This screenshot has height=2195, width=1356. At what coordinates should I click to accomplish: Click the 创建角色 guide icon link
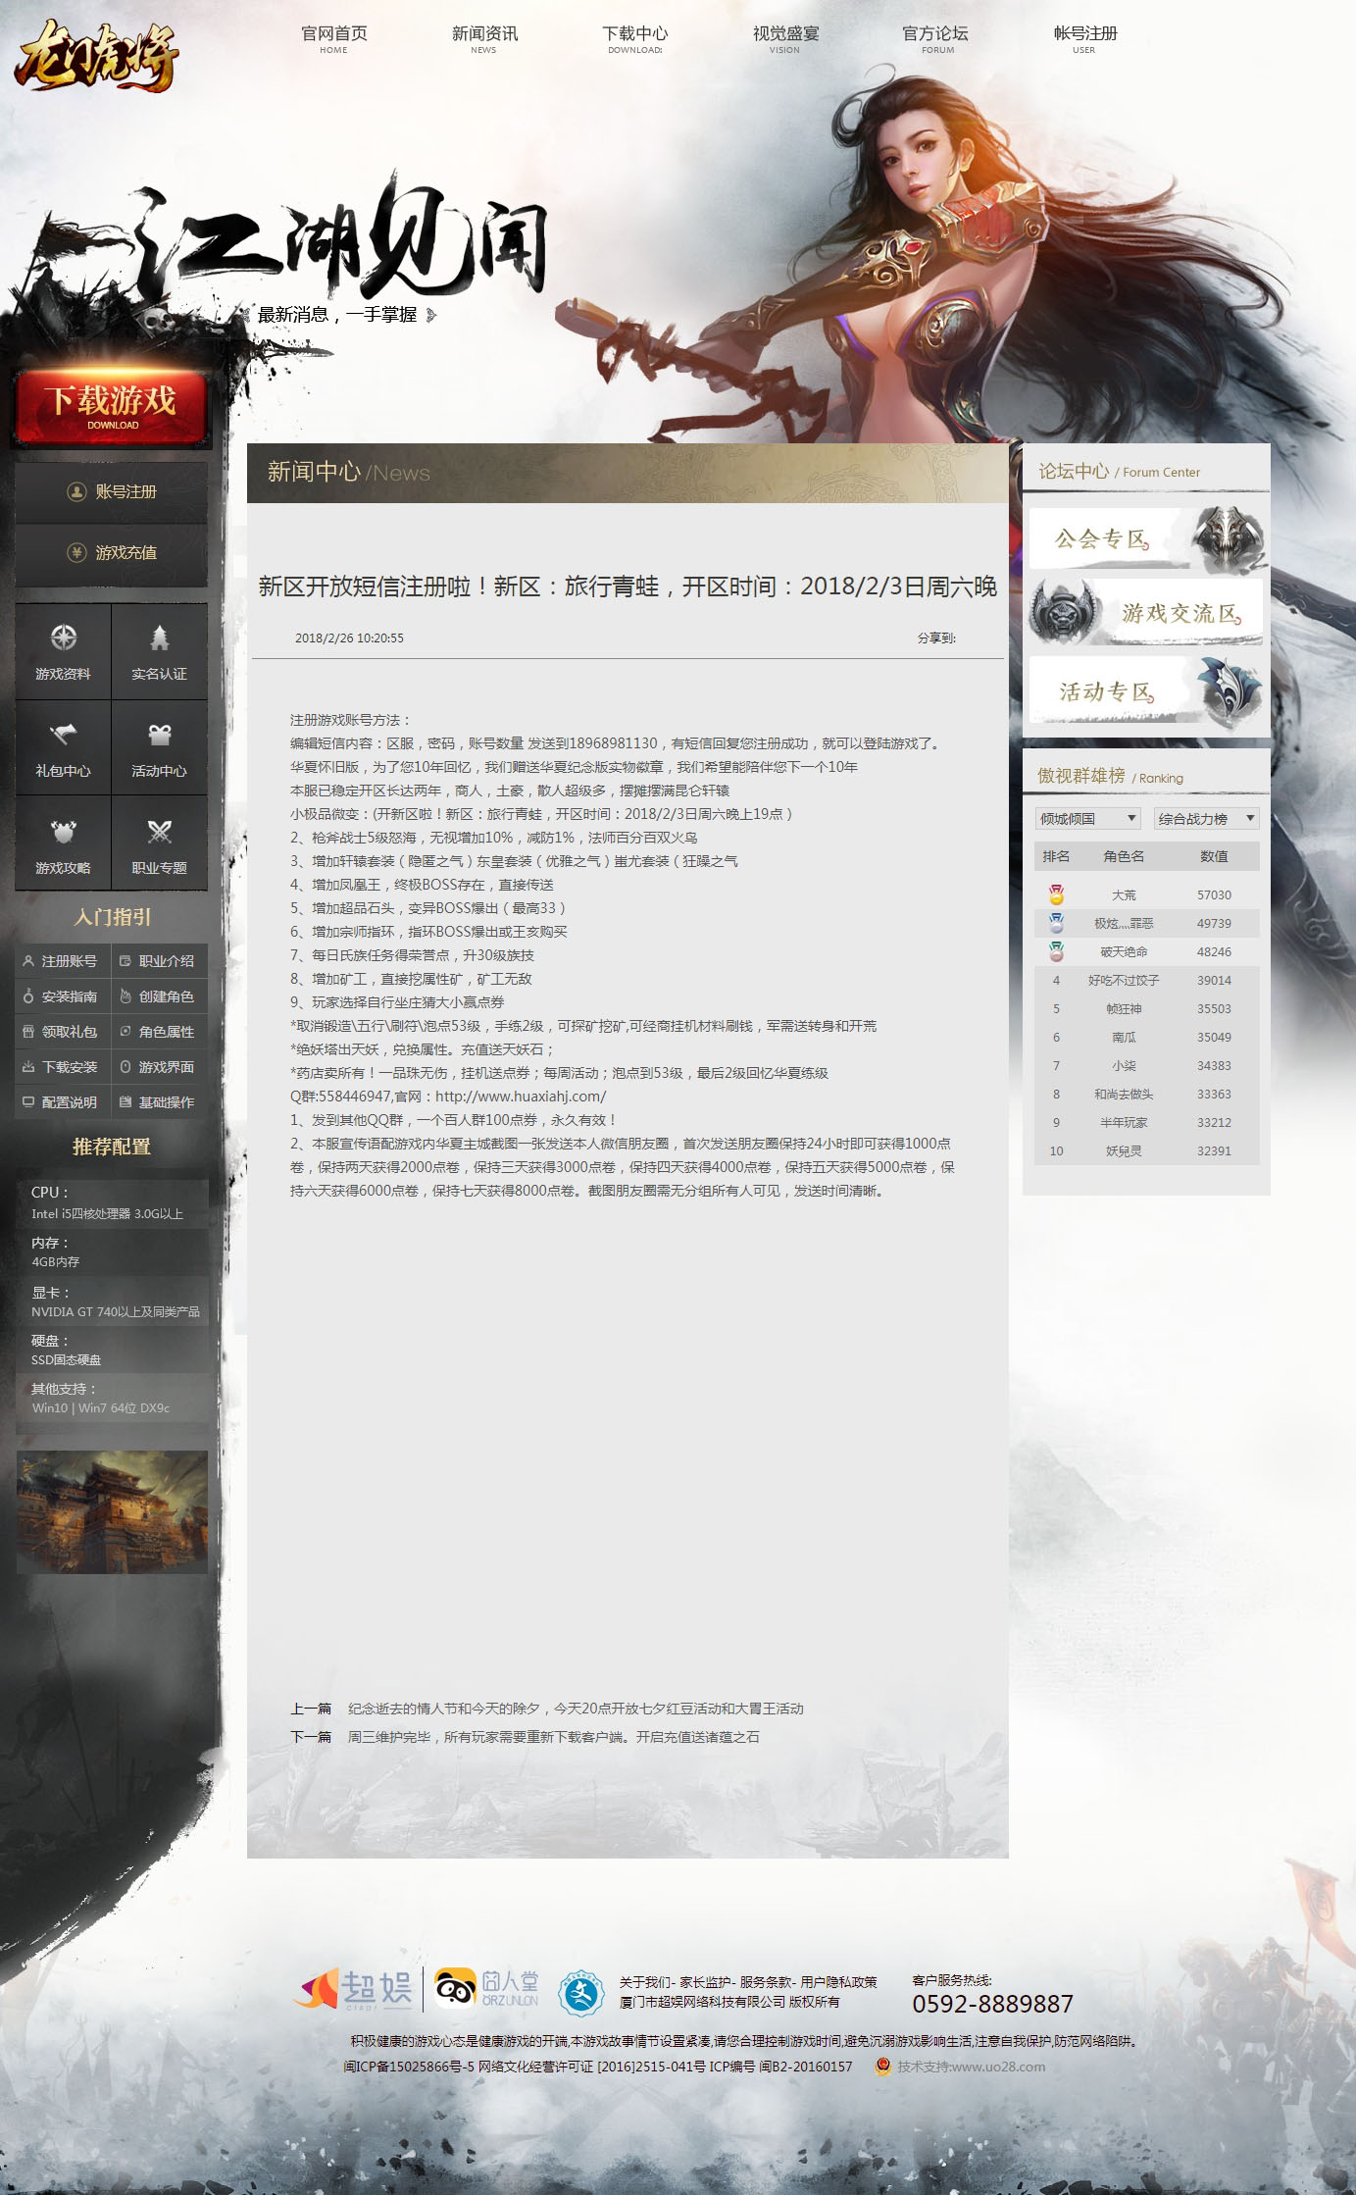point(158,996)
